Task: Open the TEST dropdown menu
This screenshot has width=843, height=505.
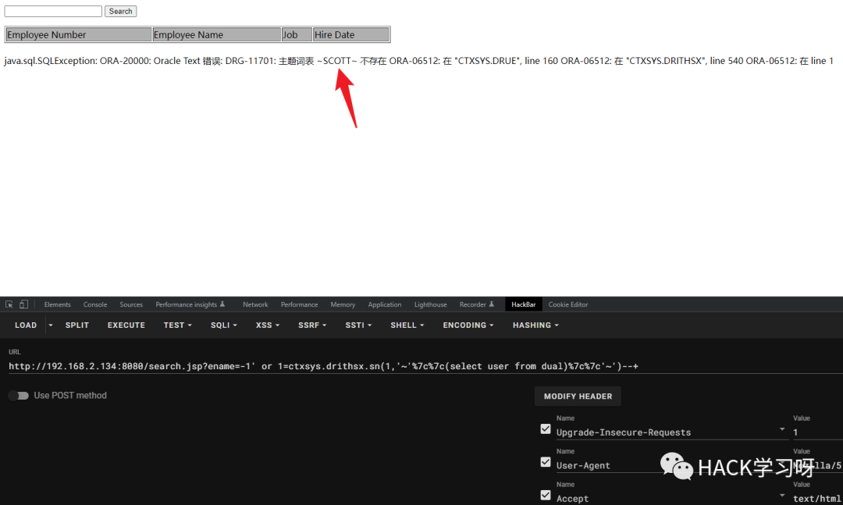Action: (177, 325)
